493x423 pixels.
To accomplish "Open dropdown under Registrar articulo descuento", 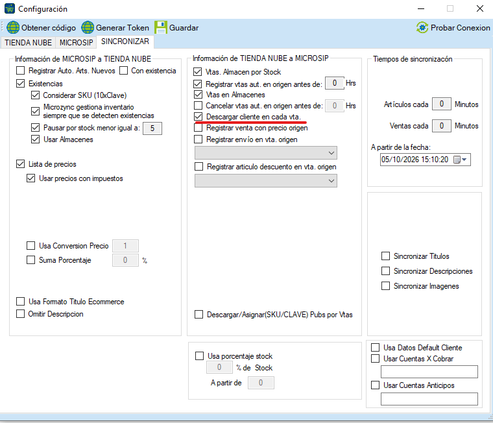I will (x=266, y=181).
